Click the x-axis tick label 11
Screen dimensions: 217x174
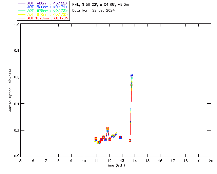[97, 161]
